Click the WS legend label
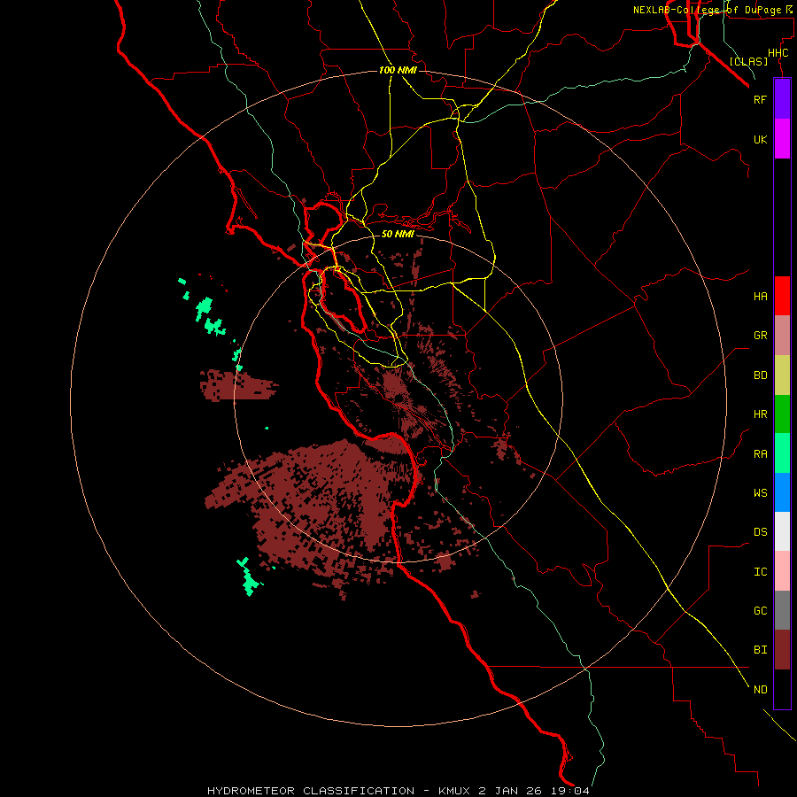797x797 pixels. [760, 493]
